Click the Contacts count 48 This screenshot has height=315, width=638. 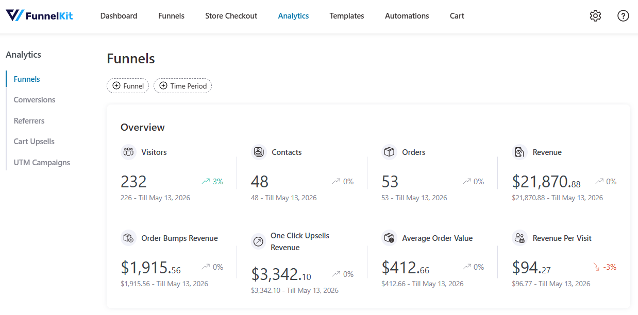260,182
